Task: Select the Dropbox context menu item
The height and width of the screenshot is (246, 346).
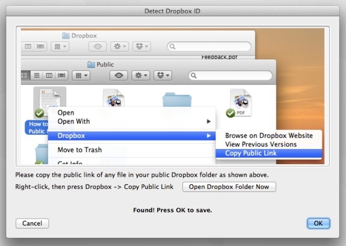Action: coord(132,135)
